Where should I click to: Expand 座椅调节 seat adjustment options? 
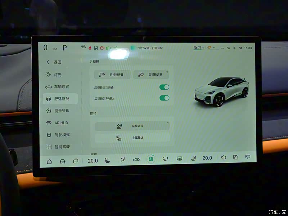132,126
